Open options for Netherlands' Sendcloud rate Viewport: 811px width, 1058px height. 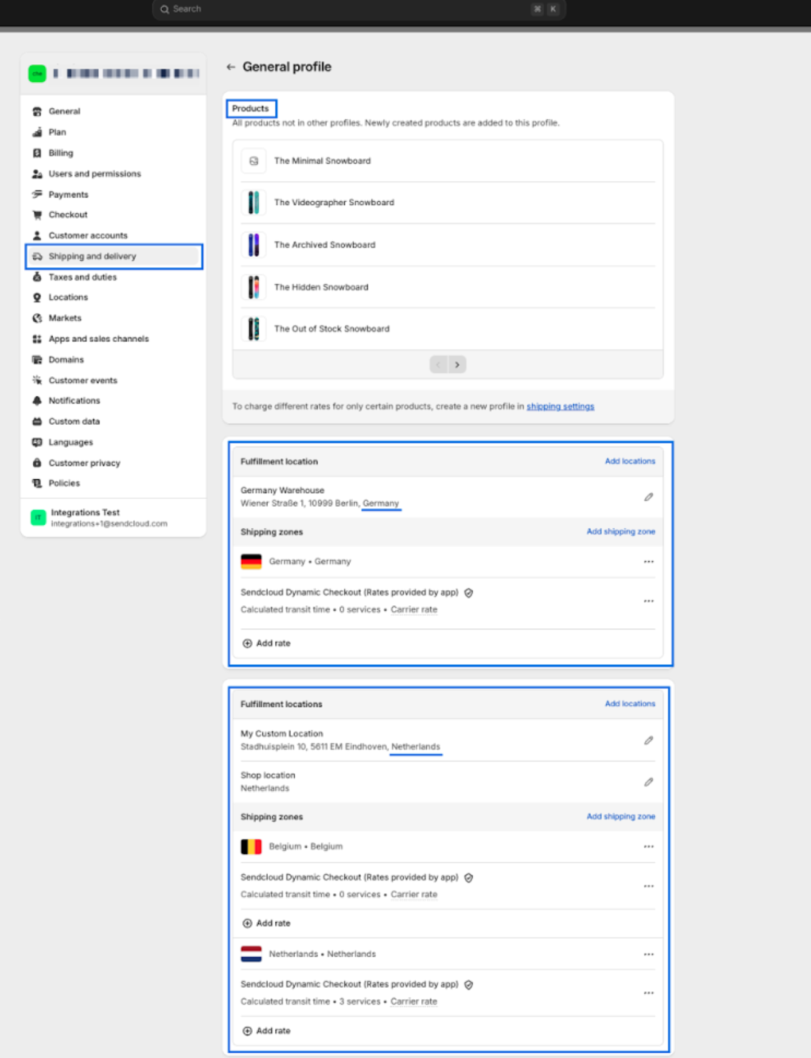(649, 993)
